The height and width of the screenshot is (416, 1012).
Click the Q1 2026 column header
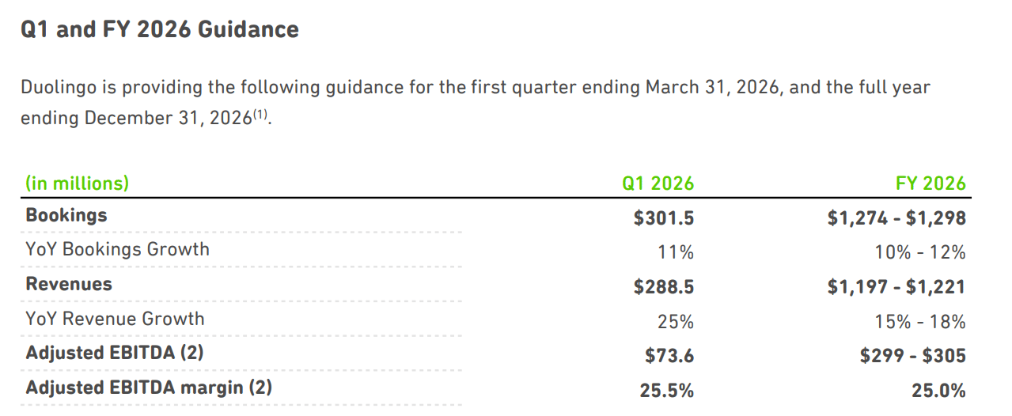(x=658, y=183)
